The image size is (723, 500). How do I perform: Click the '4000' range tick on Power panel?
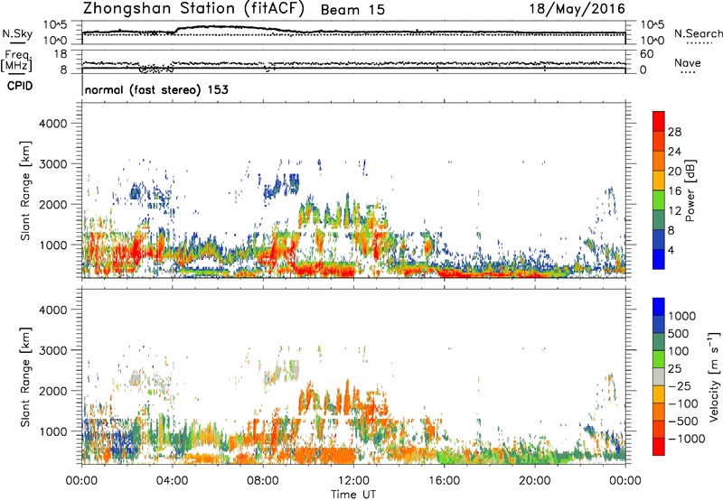52,124
